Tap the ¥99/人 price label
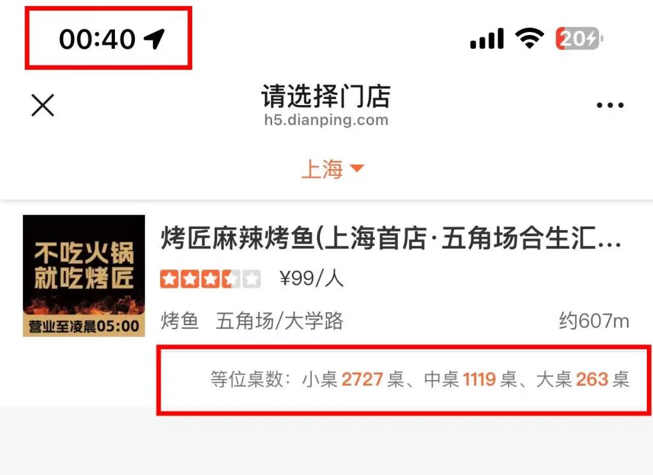Screen dimensions: 653x475 pos(312,278)
